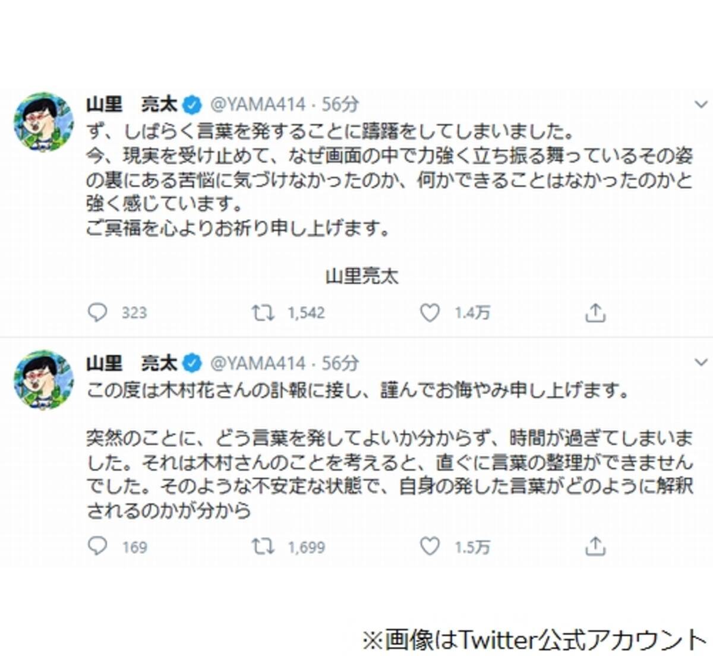
Task: Retweet the second tweet with 1,699 retweets
Action: click(263, 546)
